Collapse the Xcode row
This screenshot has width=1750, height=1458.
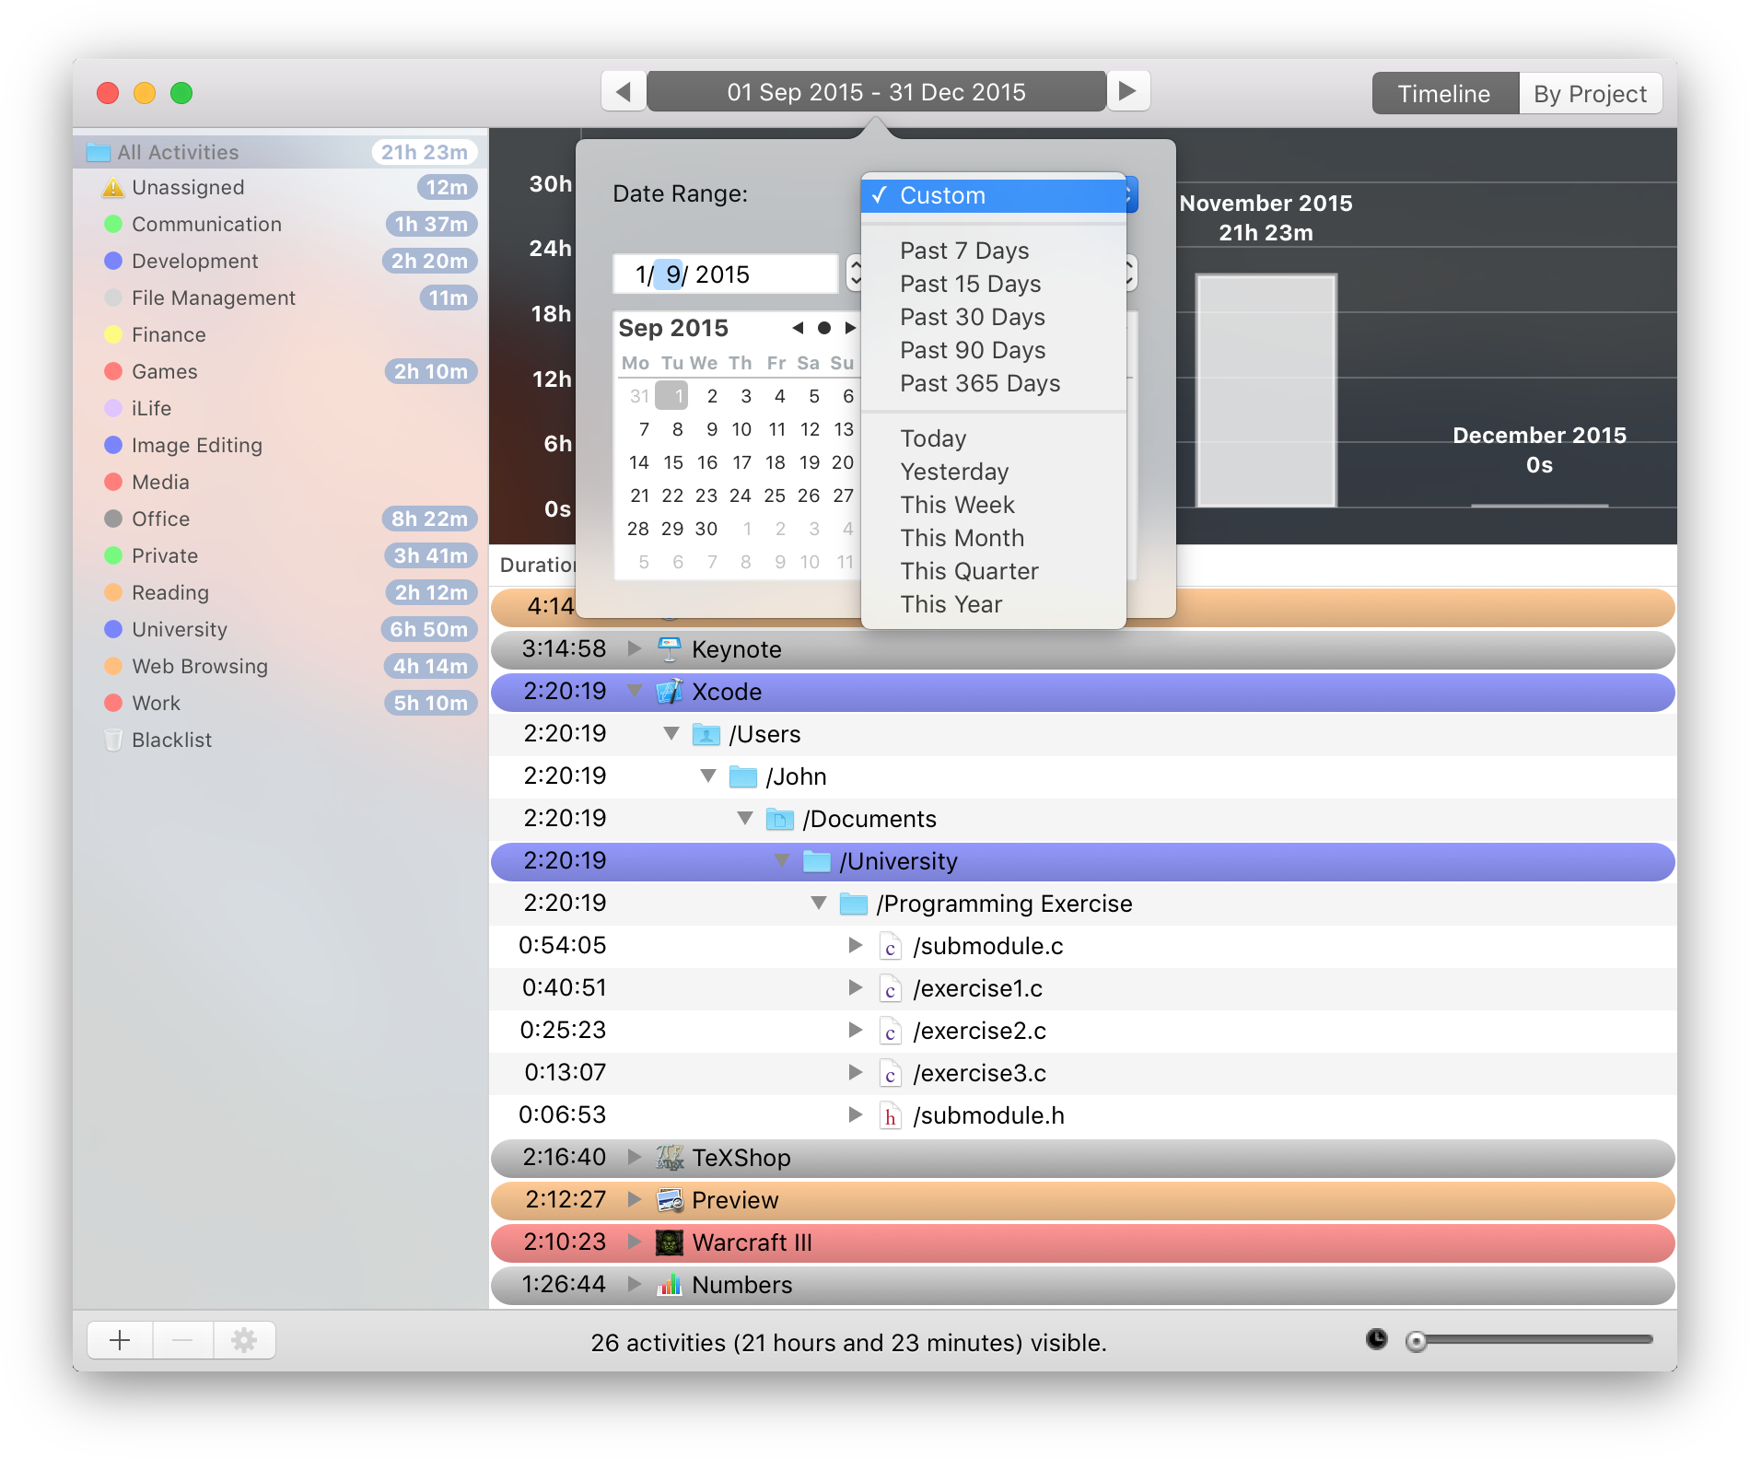(x=634, y=691)
